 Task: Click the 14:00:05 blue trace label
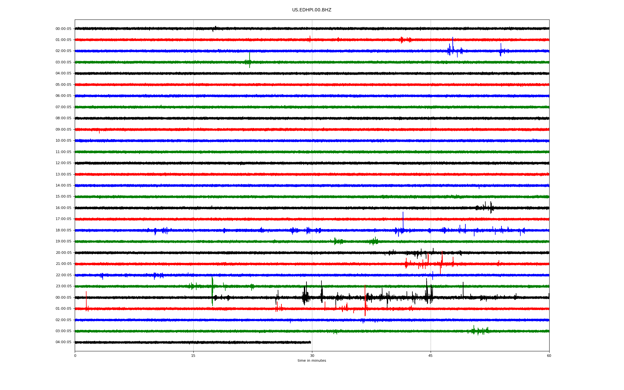click(63, 186)
